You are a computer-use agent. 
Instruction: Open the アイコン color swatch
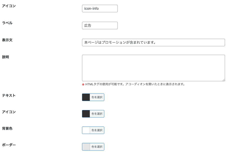[86, 114]
